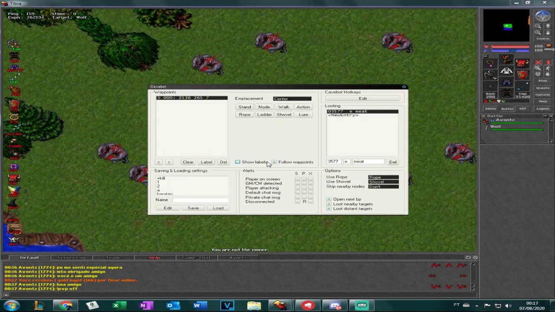Click the crossbow weapon slot
The image size is (555, 312).
(x=490, y=75)
